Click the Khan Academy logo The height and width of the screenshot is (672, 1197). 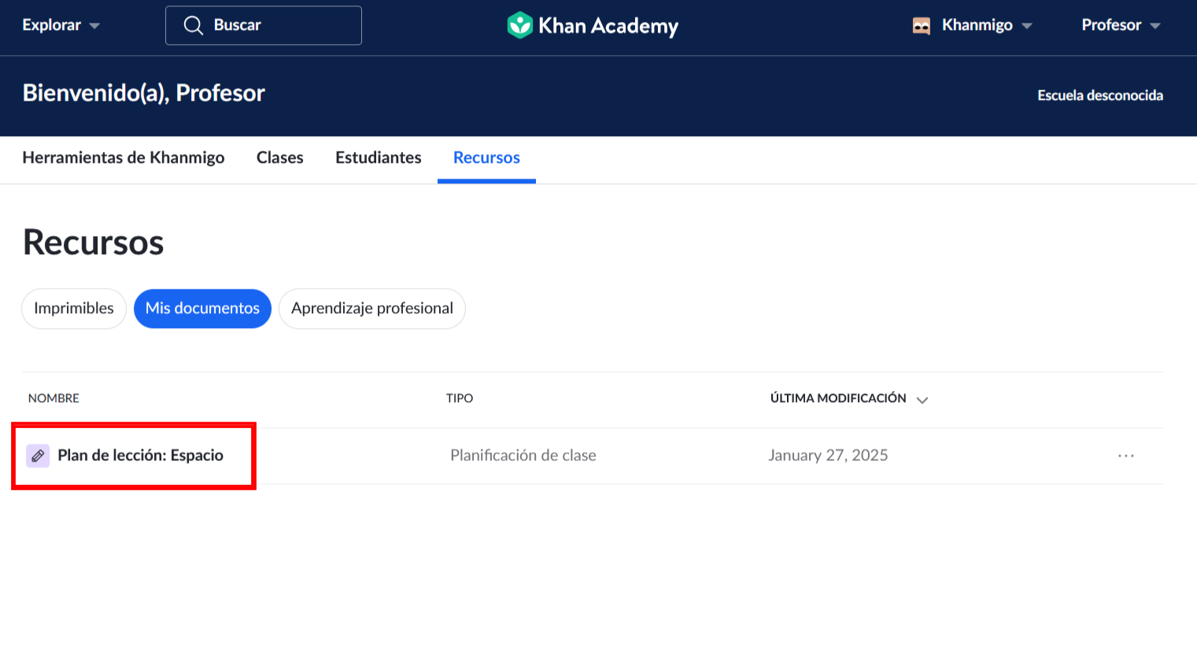(x=593, y=25)
